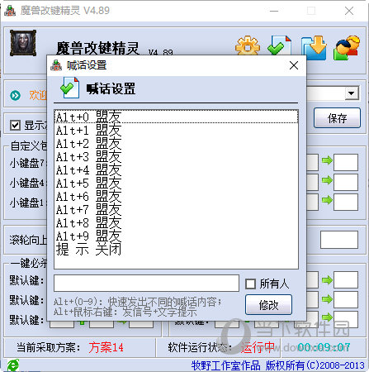The width and height of the screenshot is (369, 372).
Task: Click the rightmost key box in 小键盘4 row
Action: 346,182
